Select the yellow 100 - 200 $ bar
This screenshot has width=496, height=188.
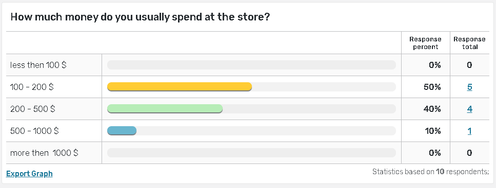[x=180, y=87]
